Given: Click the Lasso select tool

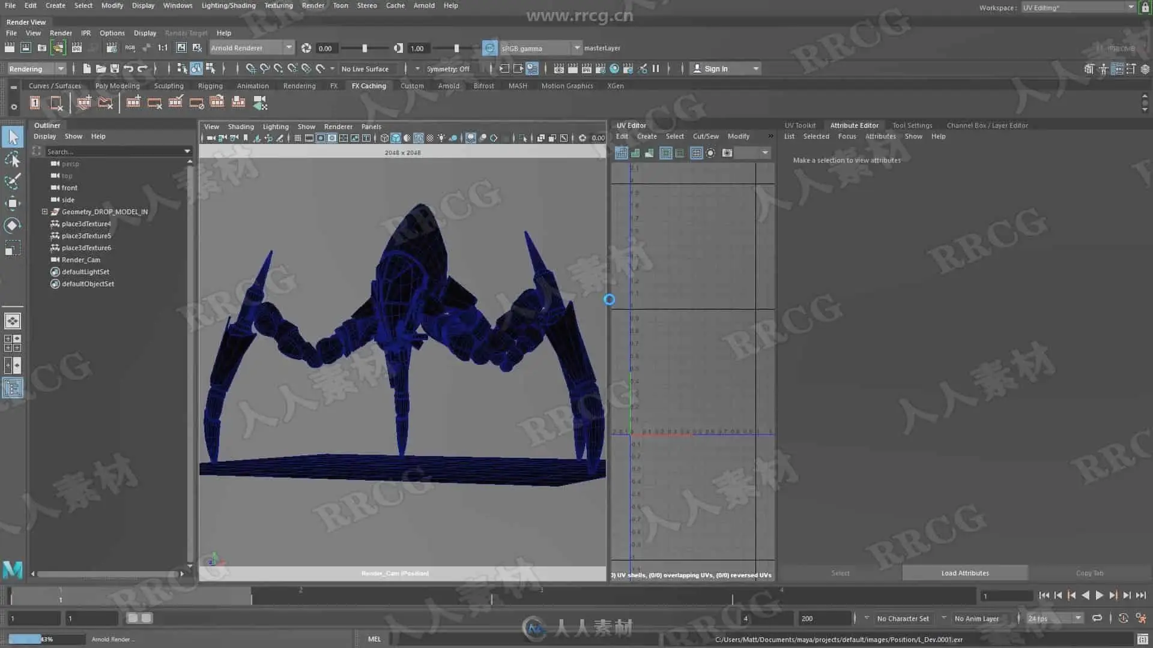Looking at the screenshot, I should coord(12,159).
